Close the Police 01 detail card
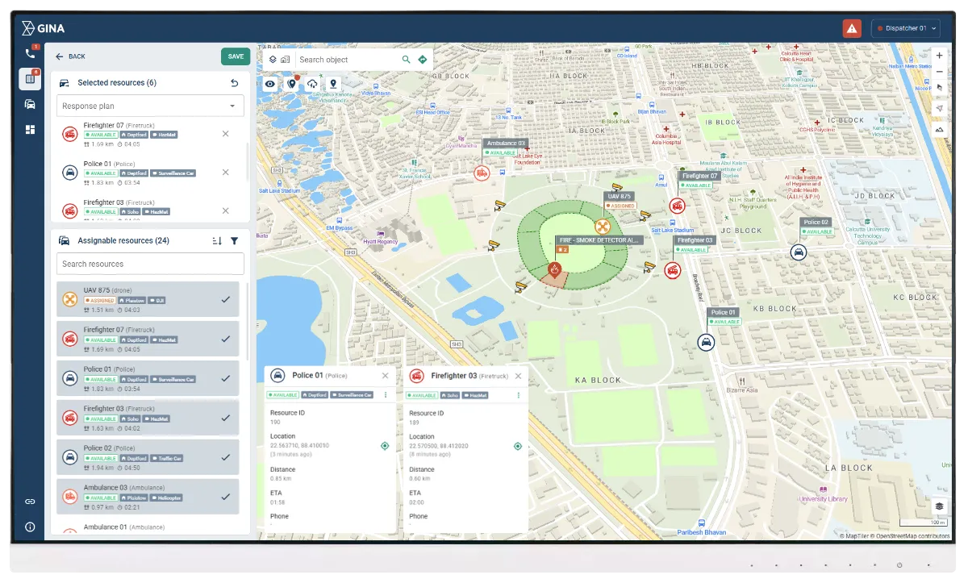This screenshot has width=968, height=579. coord(385,376)
